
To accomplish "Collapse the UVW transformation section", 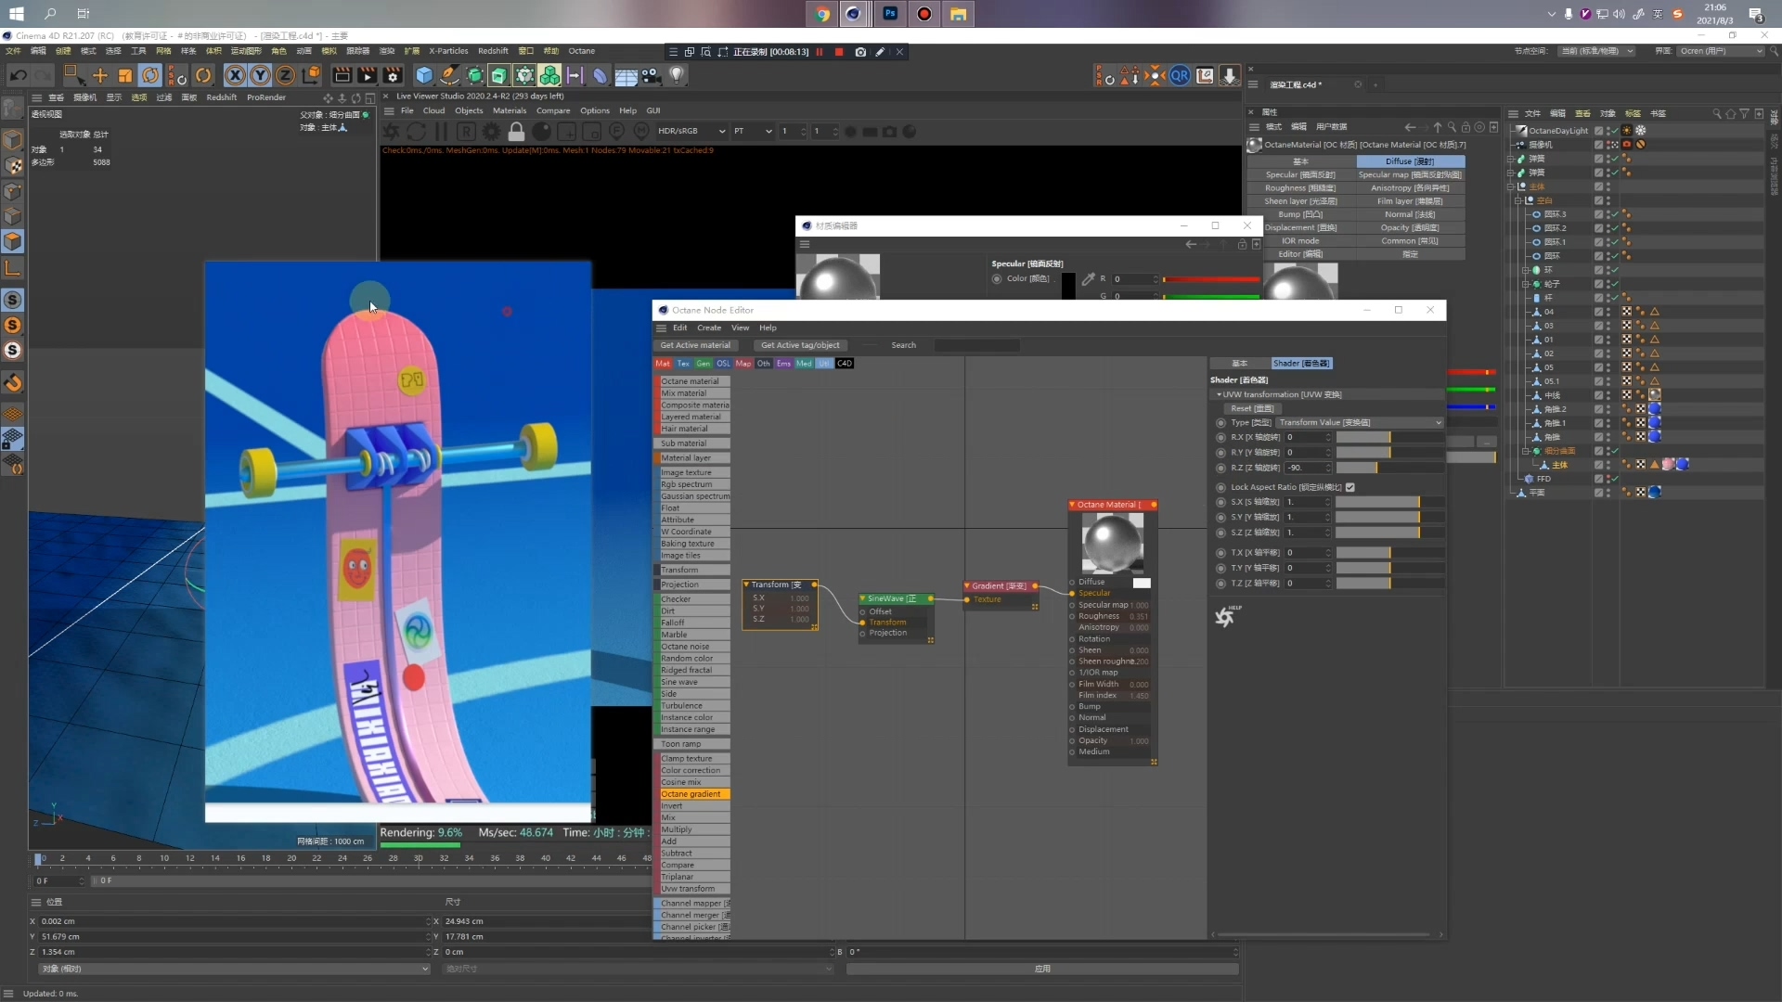I will 1219,394.
